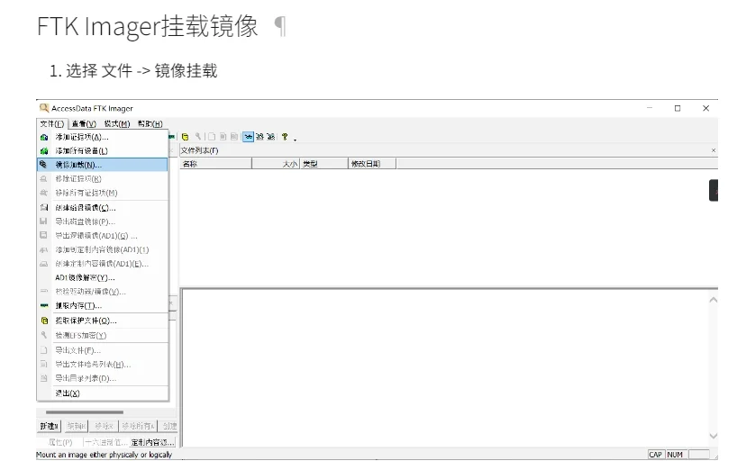Click the 检测EFS加密(Y) menu entry
Screen dimensions: 737x461
click(x=103, y=335)
